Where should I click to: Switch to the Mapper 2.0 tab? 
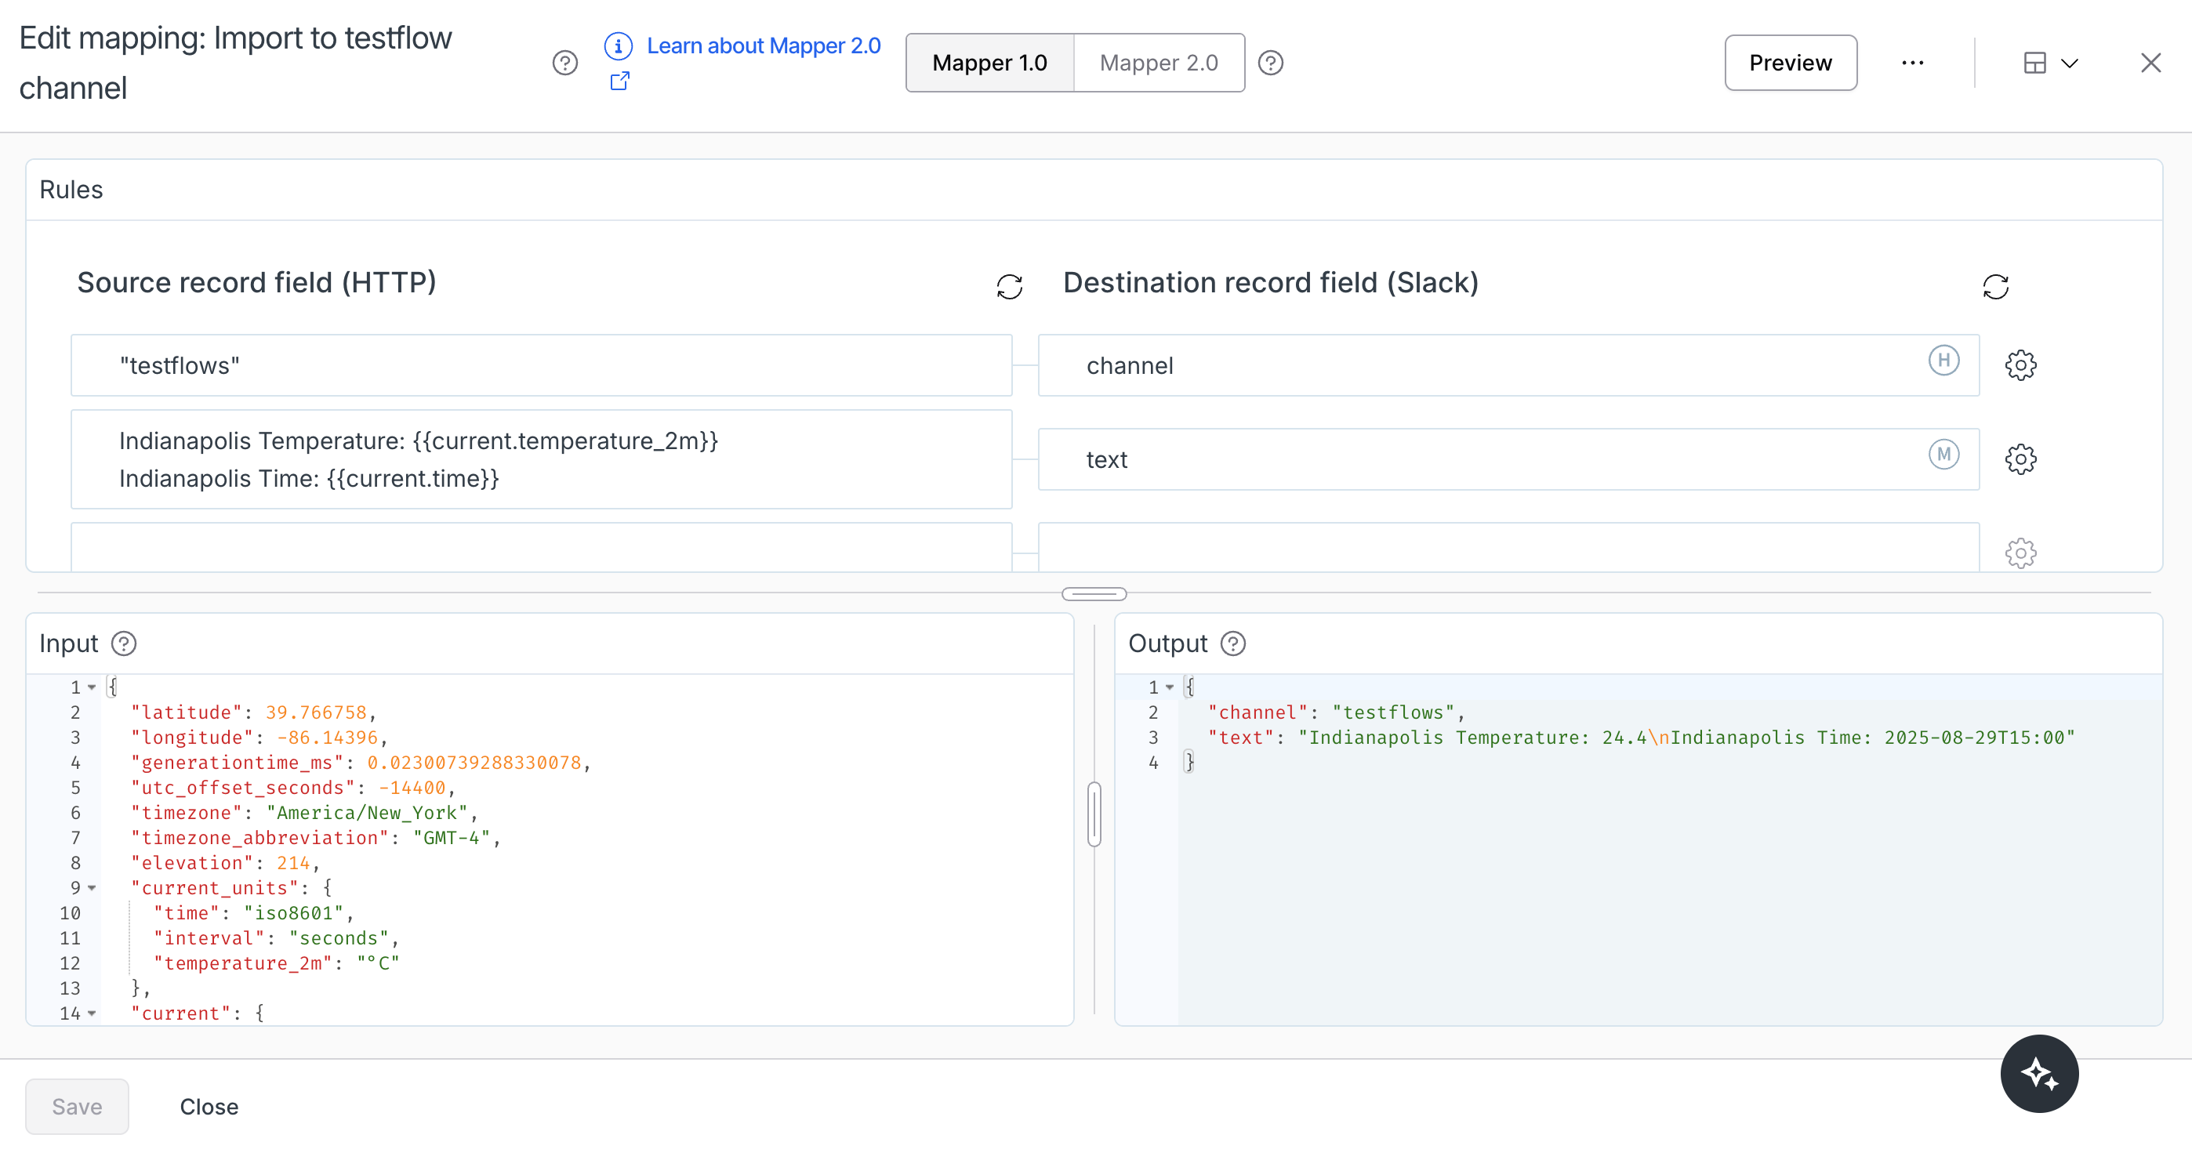tap(1158, 62)
